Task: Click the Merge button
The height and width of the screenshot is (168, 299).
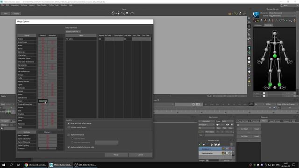Action: pos(116,155)
